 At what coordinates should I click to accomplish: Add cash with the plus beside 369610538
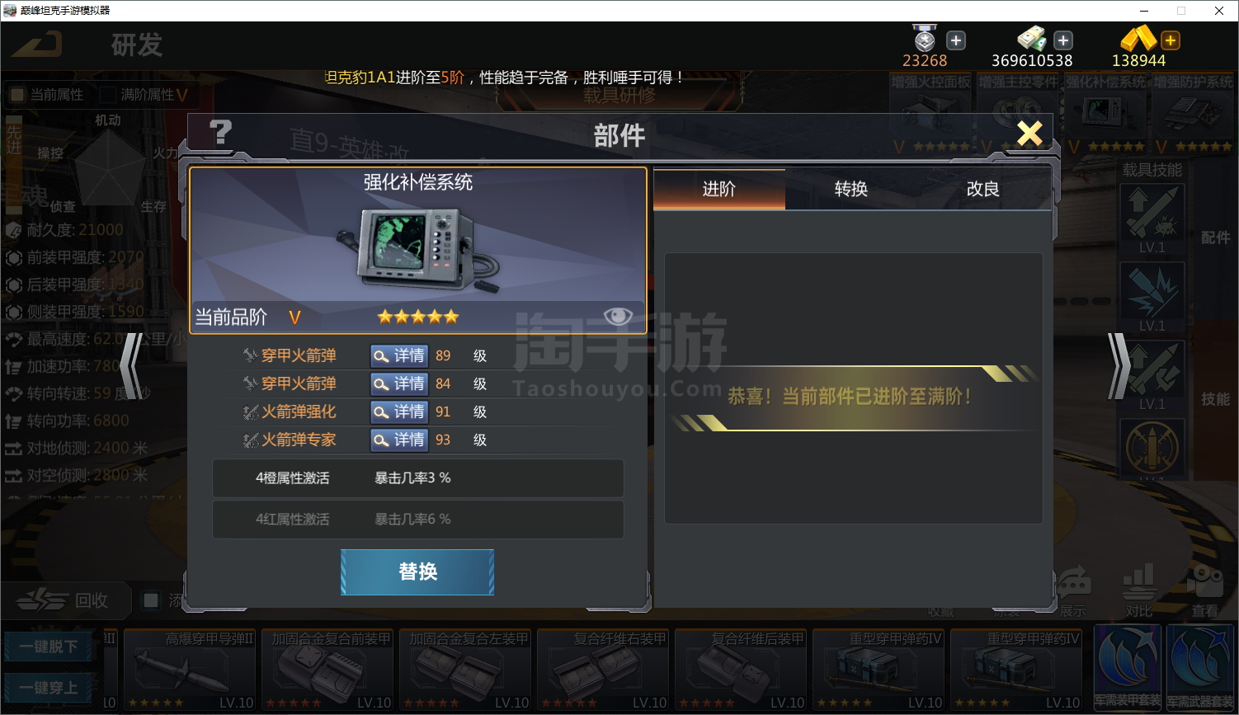pos(1064,40)
